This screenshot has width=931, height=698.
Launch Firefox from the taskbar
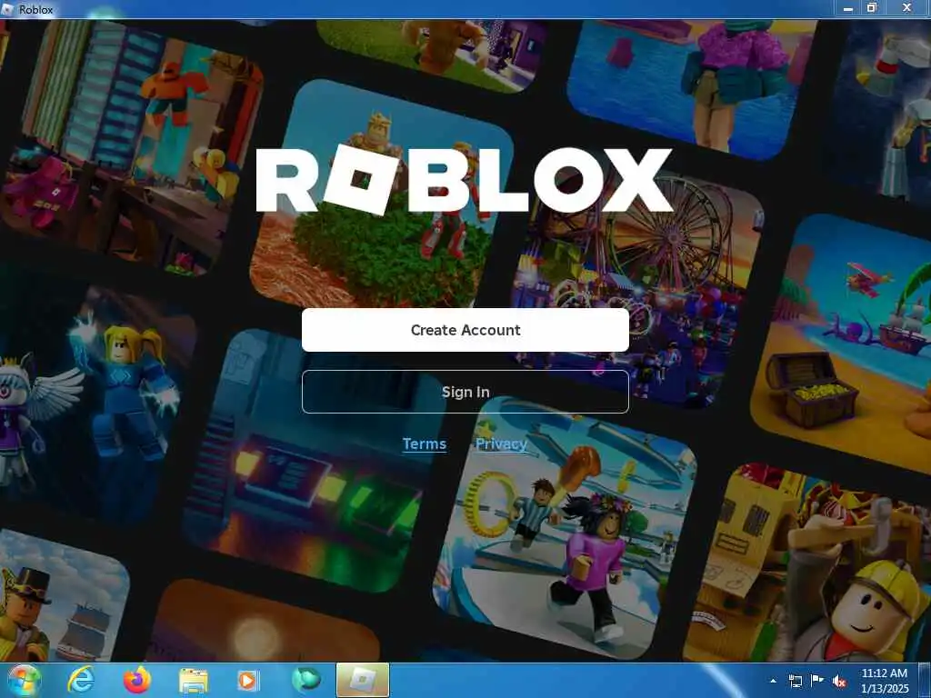point(137,680)
